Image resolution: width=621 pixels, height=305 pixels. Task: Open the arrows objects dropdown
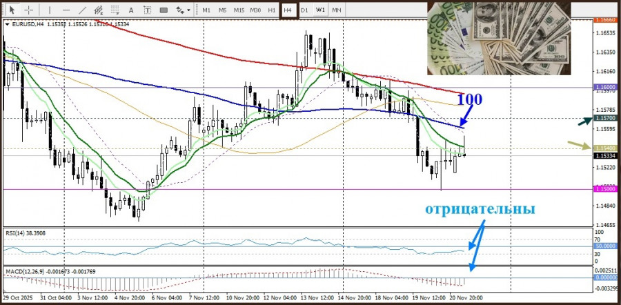pos(183,10)
